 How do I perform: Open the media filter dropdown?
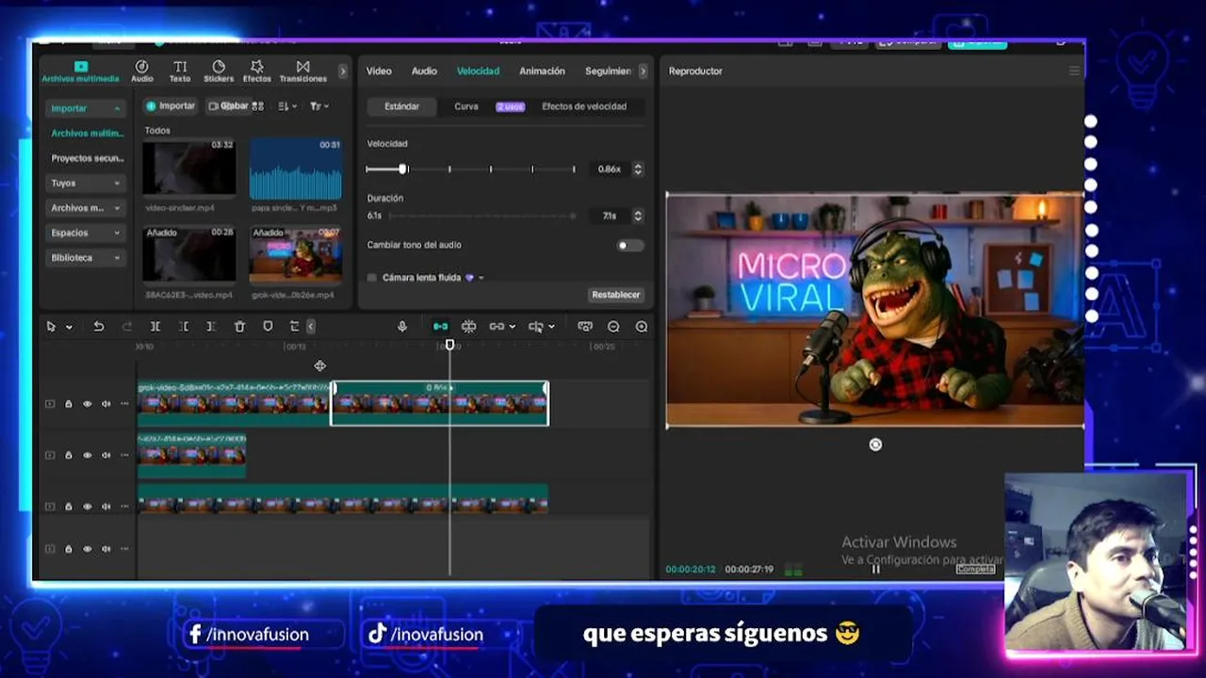(x=319, y=106)
